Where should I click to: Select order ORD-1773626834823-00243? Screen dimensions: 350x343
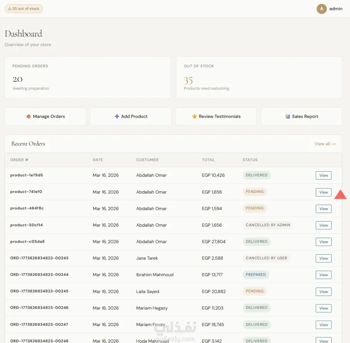39,258
